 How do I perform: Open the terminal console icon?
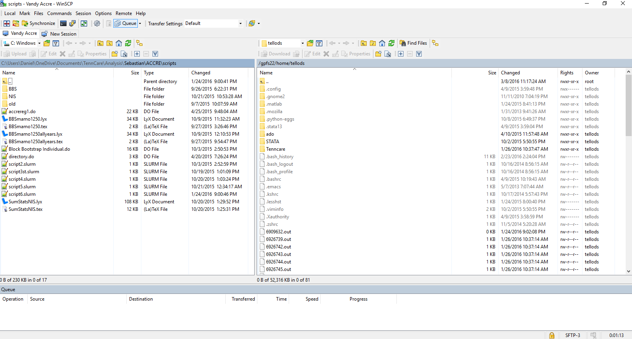[x=63, y=23]
